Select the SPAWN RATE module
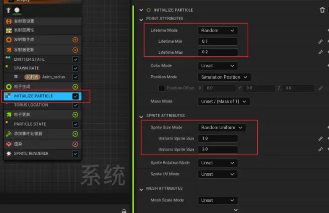329x213 pixels. point(43,68)
